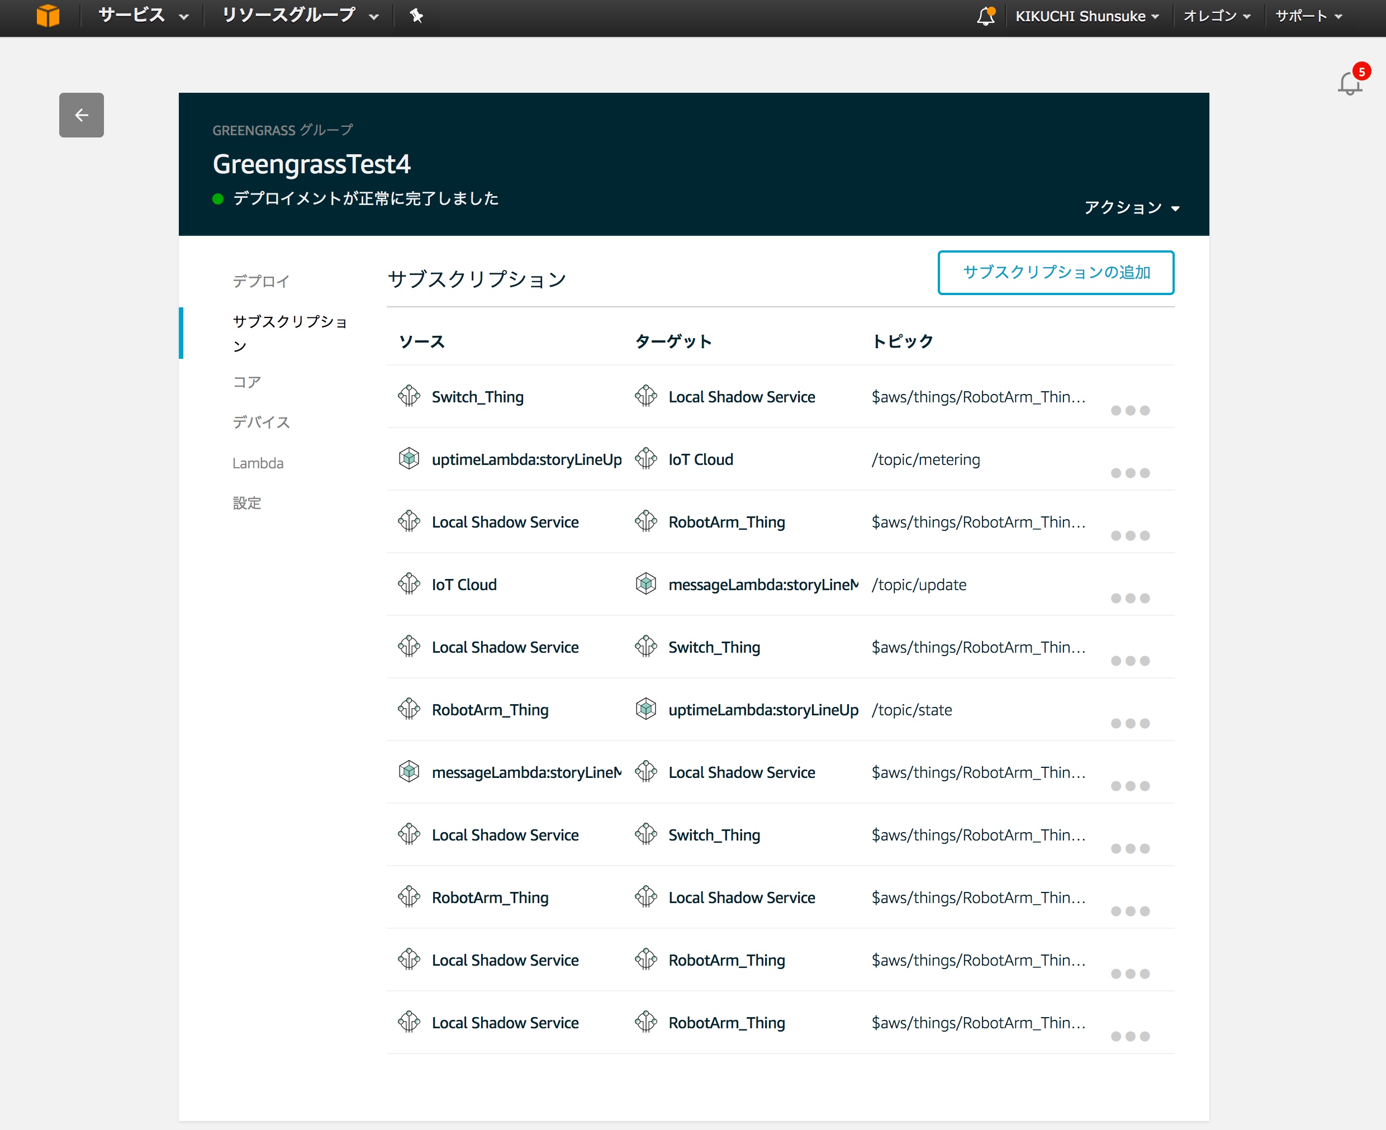Expand the サポート menu

(x=1308, y=16)
